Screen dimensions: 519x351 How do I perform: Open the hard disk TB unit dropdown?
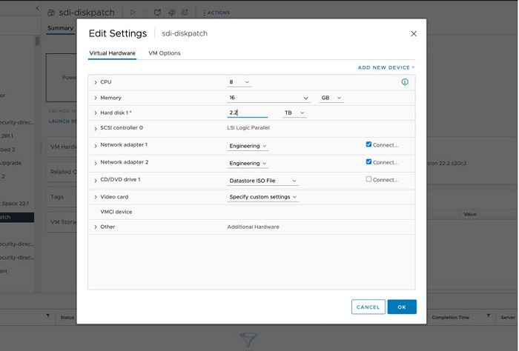pos(294,113)
